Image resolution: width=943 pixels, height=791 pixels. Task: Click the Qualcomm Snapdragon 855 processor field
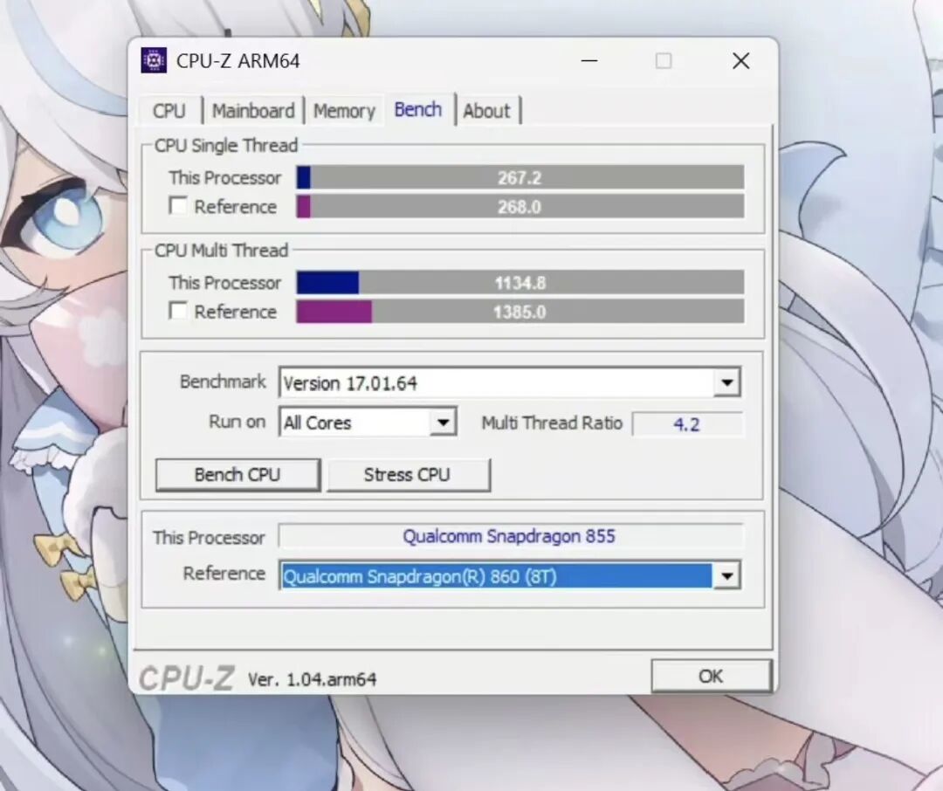click(x=510, y=536)
